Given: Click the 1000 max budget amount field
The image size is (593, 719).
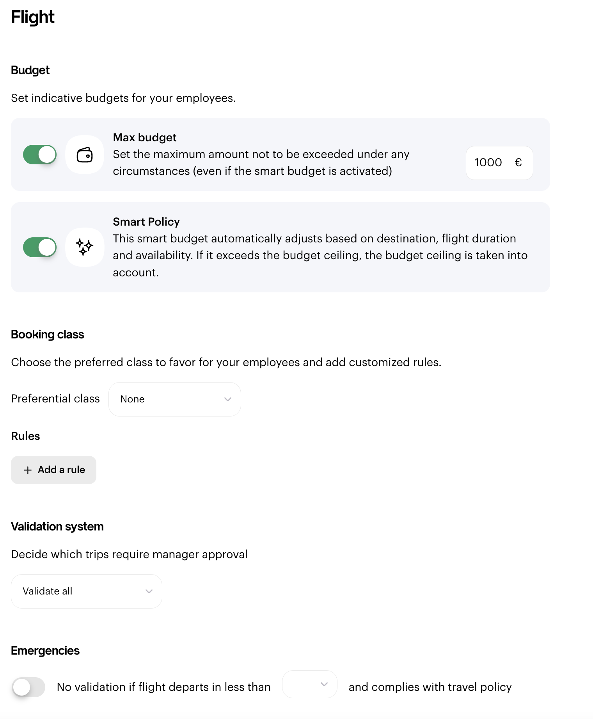Looking at the screenshot, I should (x=499, y=163).
